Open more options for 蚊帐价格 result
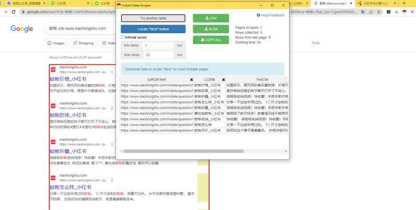 click(112, 72)
